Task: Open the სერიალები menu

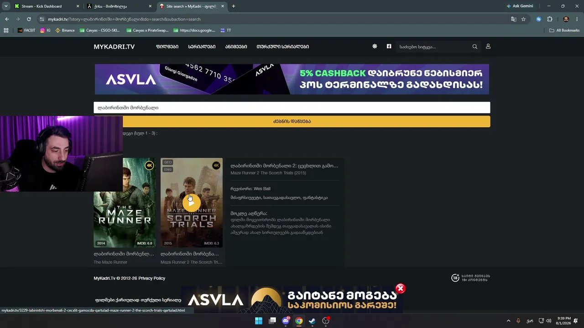Action: pyautogui.click(x=202, y=46)
